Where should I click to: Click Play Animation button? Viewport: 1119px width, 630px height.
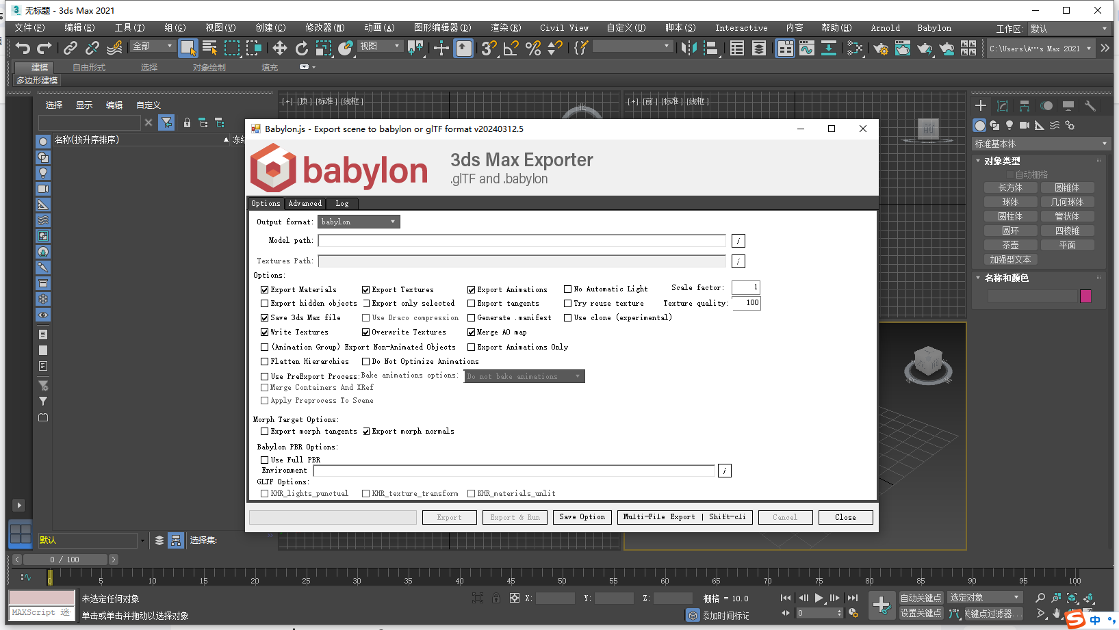click(819, 598)
